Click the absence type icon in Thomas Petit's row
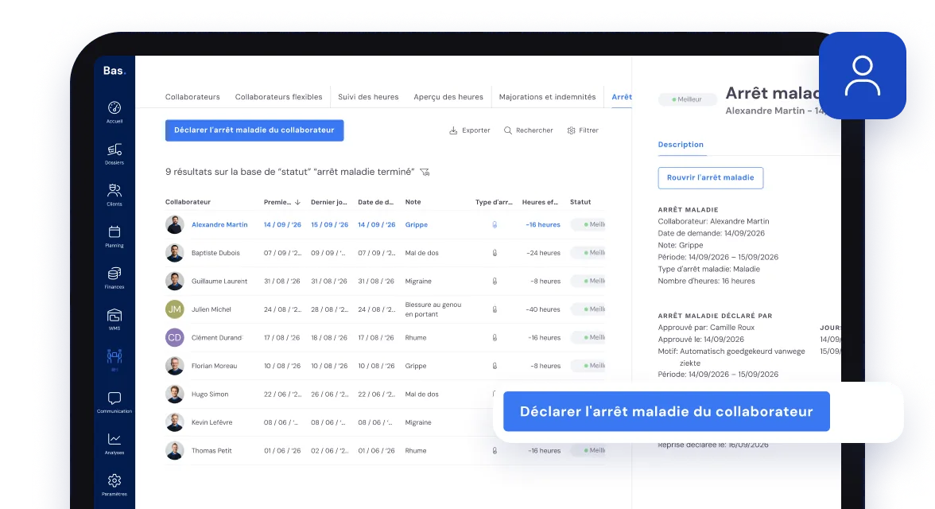This screenshot has width=935, height=509. pos(495,451)
